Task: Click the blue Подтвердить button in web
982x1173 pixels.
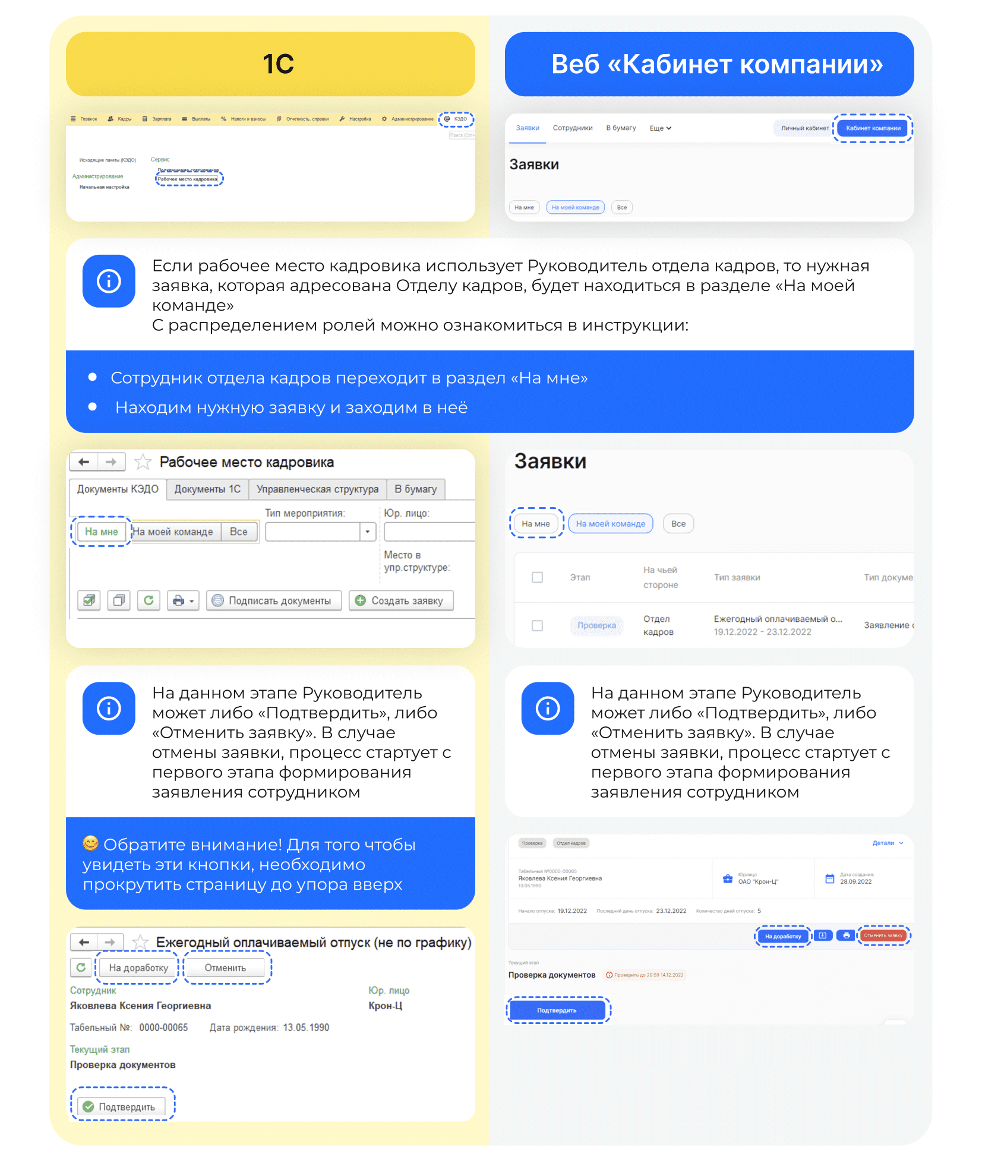Action: coord(557,1010)
